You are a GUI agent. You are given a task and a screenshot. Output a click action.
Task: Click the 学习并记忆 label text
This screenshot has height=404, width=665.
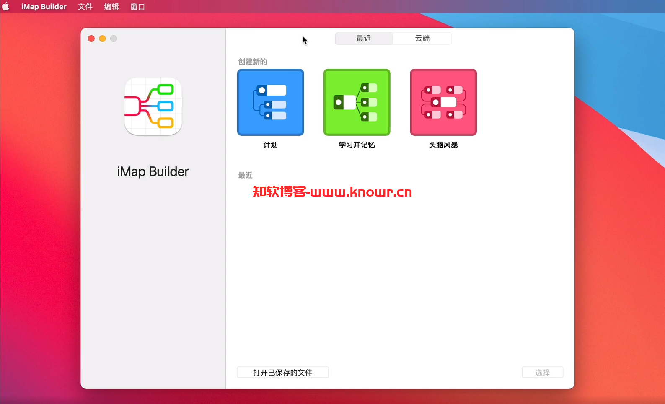coord(357,145)
